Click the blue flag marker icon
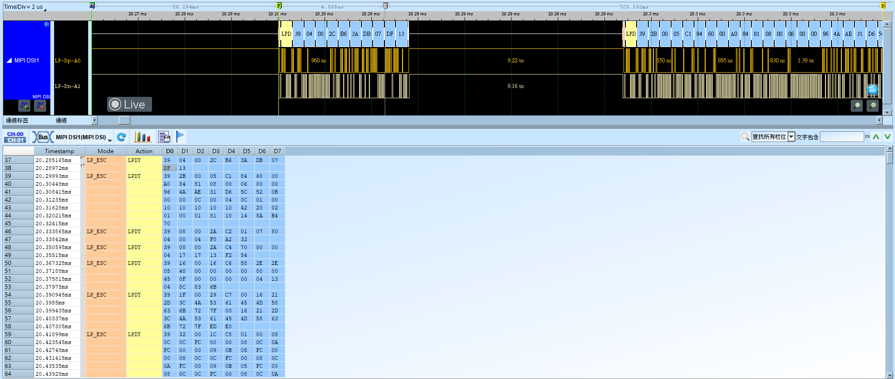This screenshot has height=379, width=895. [180, 136]
